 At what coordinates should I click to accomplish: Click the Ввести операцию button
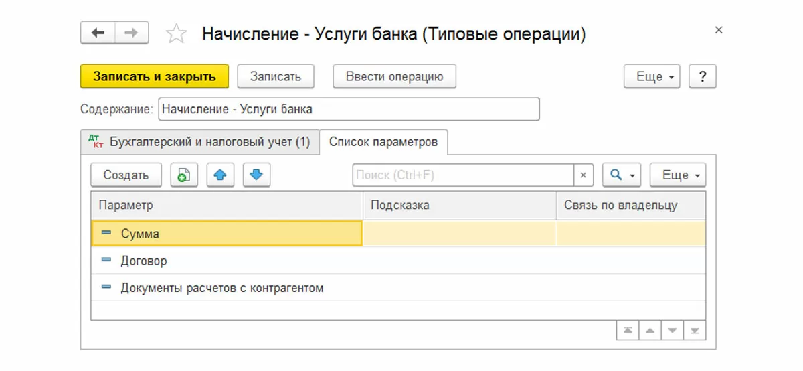click(x=394, y=76)
